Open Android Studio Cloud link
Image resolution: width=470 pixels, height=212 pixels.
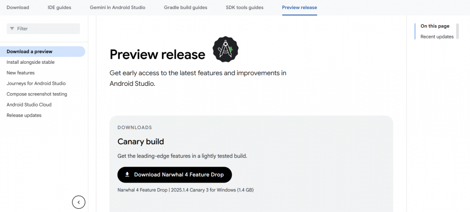coord(29,105)
